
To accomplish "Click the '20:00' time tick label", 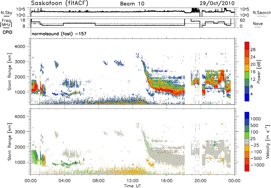I will (x=200, y=181).
